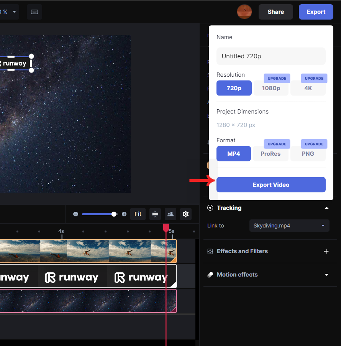The width and height of the screenshot is (341, 346).
Task: Click the Tracking target icon
Action: pyautogui.click(x=210, y=208)
